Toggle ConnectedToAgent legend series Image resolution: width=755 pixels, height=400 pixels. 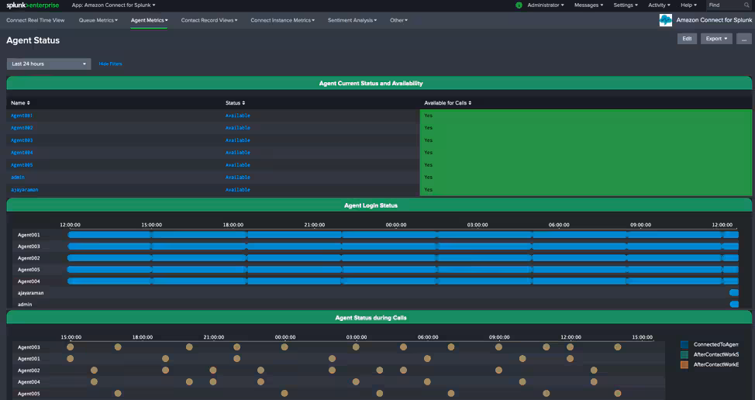(715, 344)
